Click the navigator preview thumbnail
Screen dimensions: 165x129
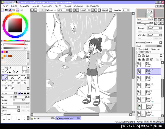click(x=150, y=13)
